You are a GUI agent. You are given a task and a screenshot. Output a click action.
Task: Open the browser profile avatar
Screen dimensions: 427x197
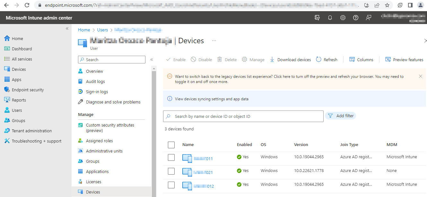click(420, 5)
